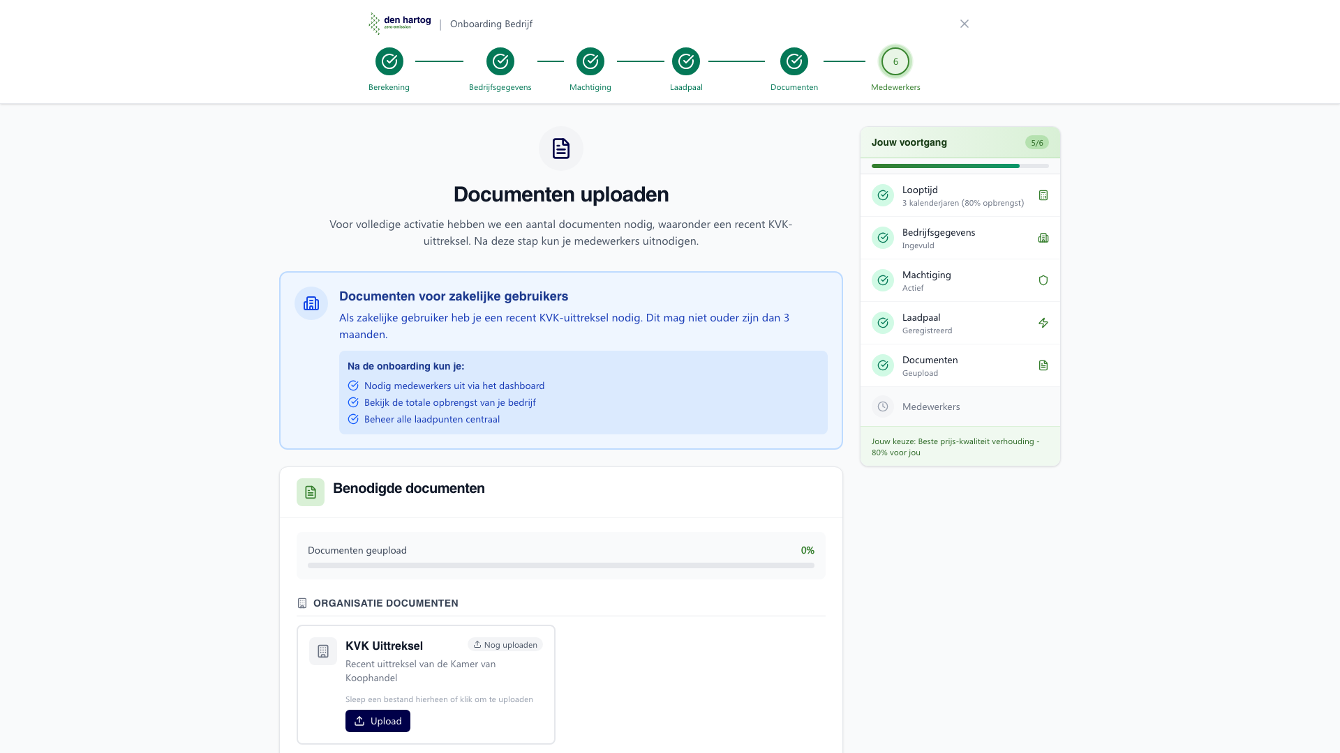Select the completed Berekening step in the stepper
This screenshot has height=753, width=1340.
tap(389, 61)
